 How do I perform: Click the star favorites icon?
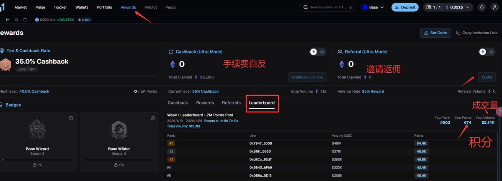click(16, 20)
